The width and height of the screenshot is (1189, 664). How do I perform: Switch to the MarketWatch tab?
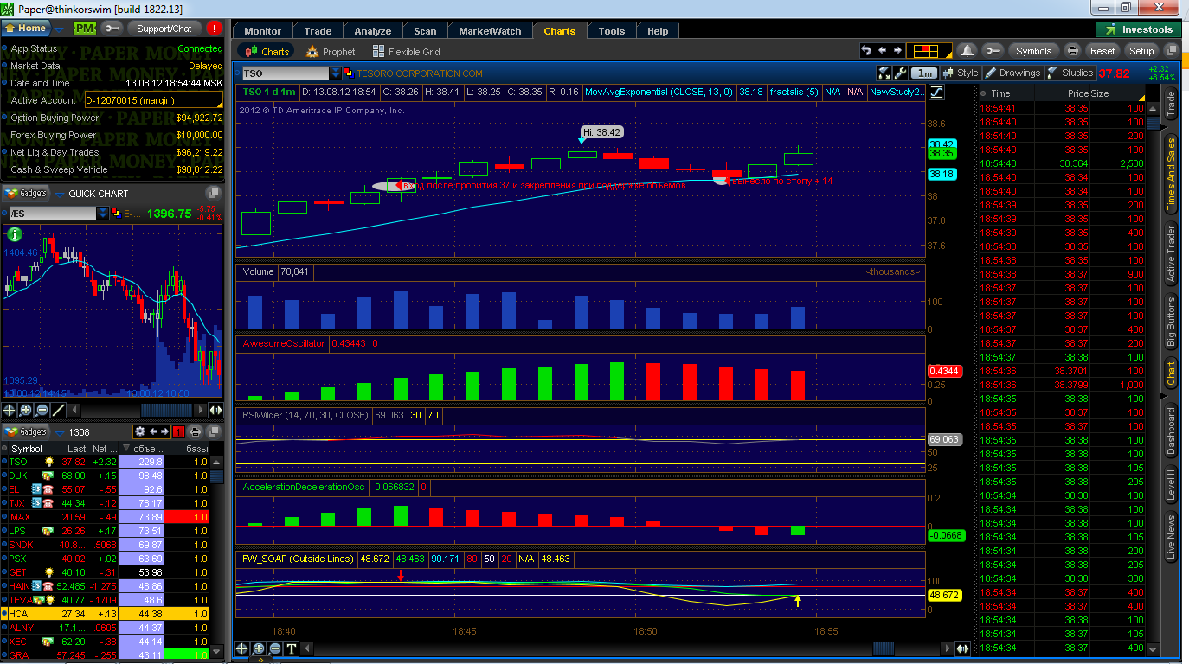click(x=490, y=30)
